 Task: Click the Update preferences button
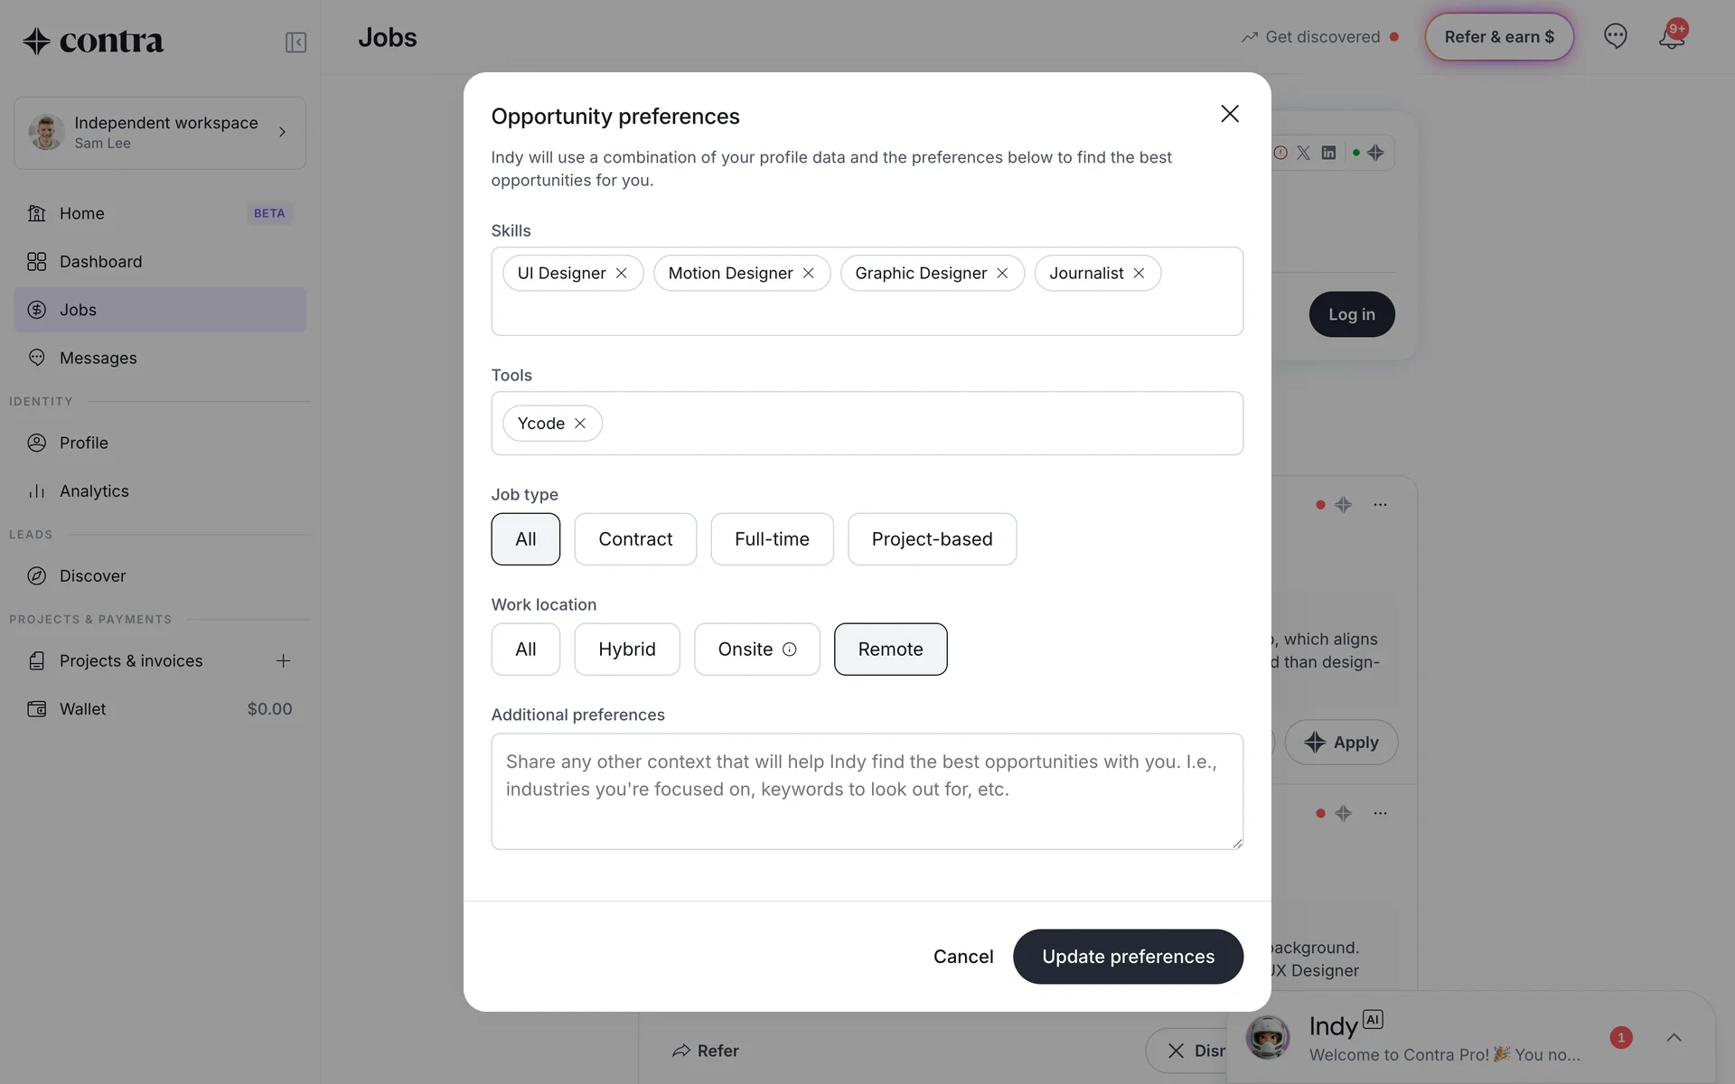1128,957
